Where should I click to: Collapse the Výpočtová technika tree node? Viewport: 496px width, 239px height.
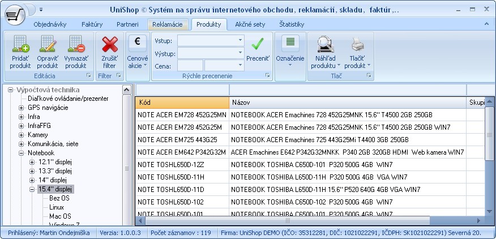10,90
